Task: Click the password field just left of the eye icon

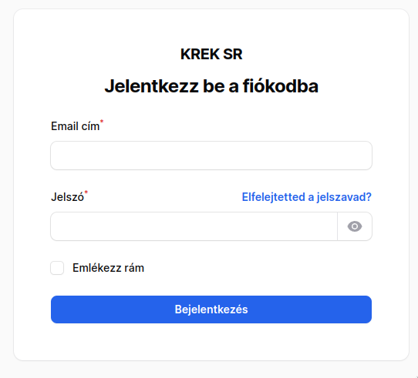Action: 326,226
